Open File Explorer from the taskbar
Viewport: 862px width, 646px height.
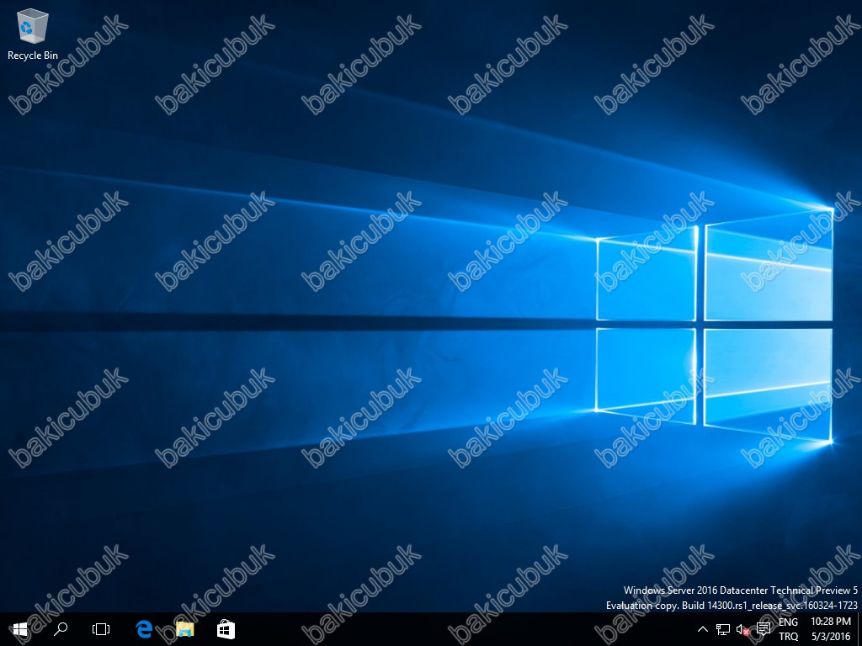[184, 629]
